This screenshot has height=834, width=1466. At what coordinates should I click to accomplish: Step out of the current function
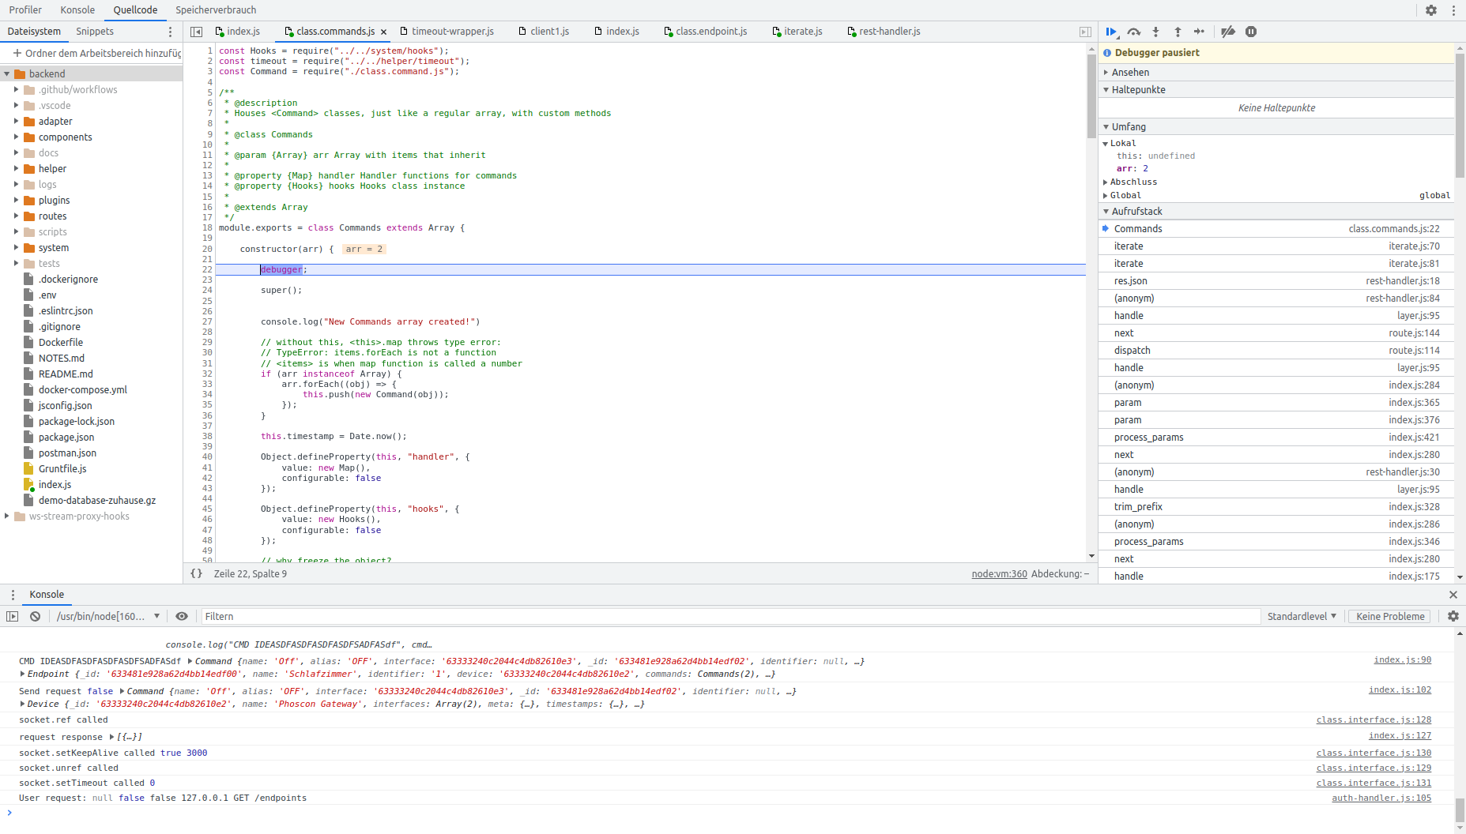[x=1177, y=32]
